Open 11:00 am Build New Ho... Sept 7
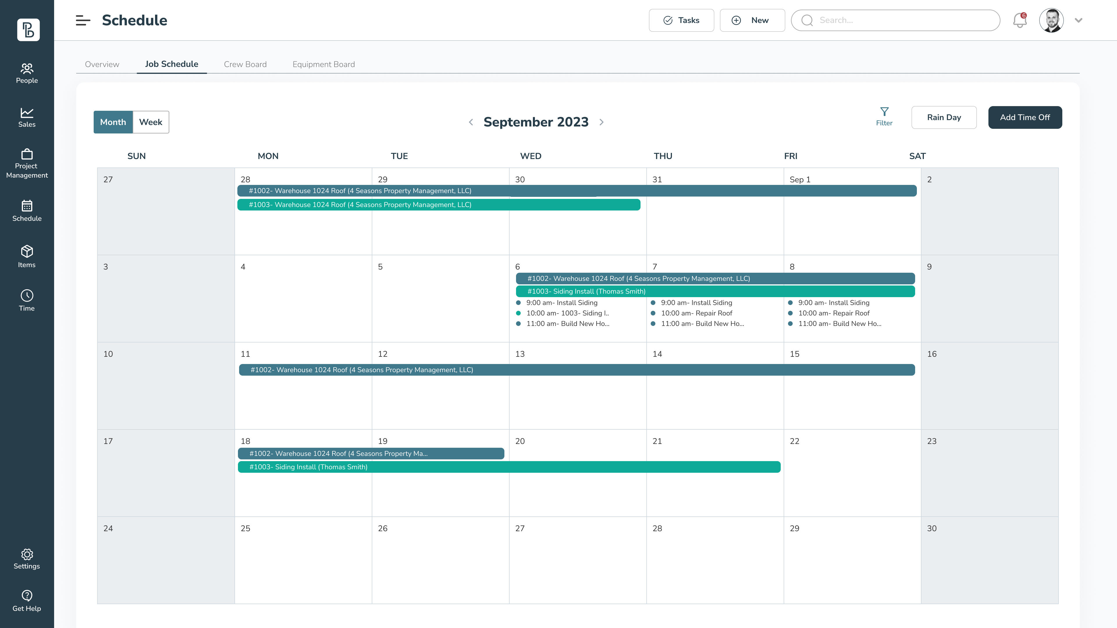This screenshot has height=628, width=1117. click(698, 324)
